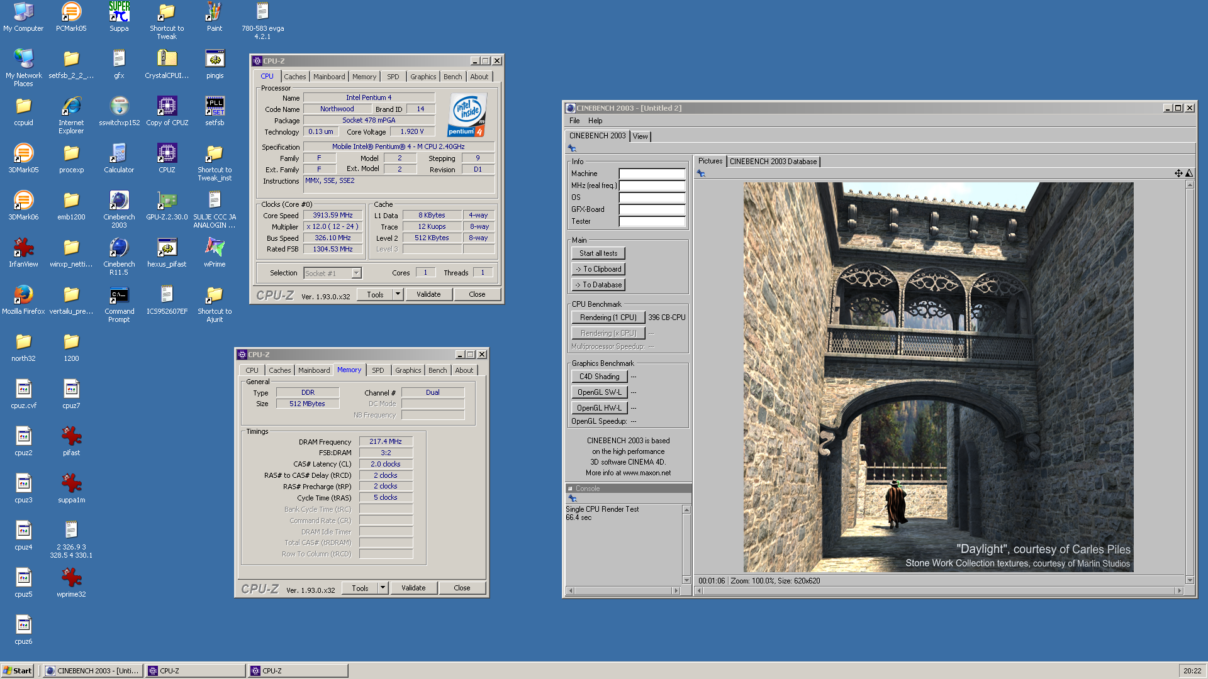This screenshot has height=679, width=1208.
Task: Switch to Mainboard tab in top CPU-Z
Action: pyautogui.click(x=329, y=77)
